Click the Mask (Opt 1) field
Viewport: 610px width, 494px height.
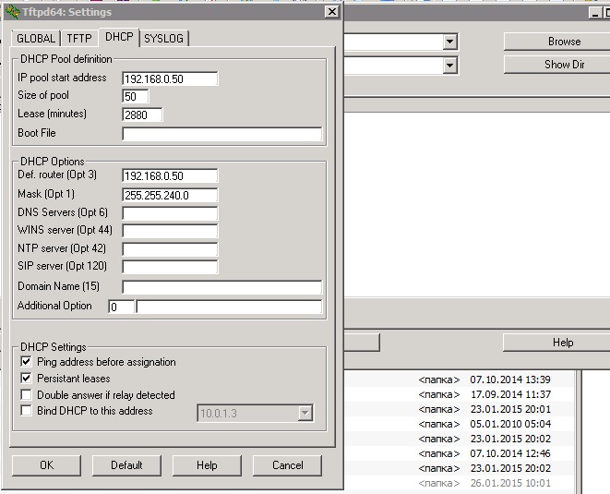pos(170,195)
